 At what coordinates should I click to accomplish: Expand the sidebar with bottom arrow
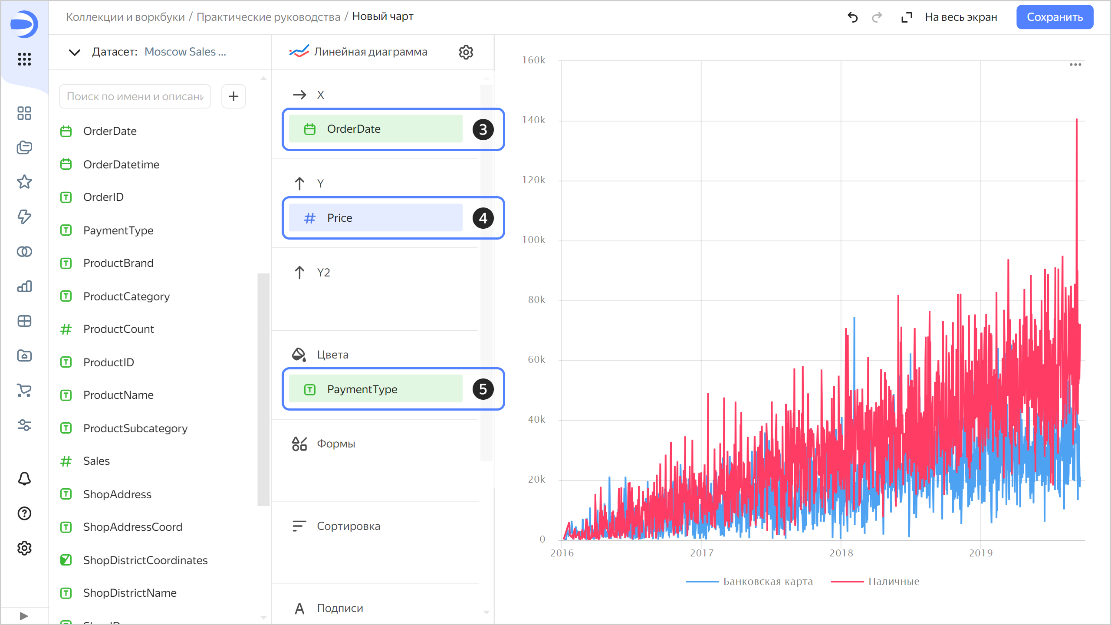click(24, 616)
